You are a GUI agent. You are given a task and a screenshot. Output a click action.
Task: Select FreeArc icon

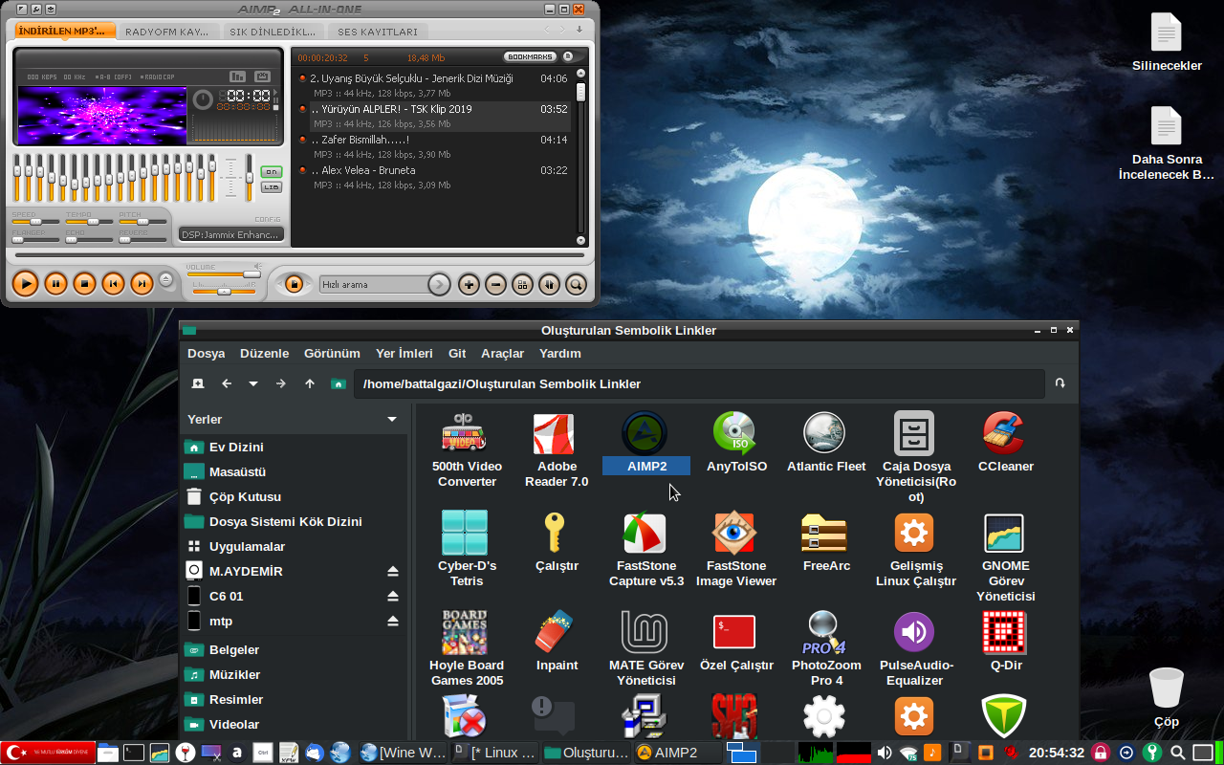click(x=826, y=542)
